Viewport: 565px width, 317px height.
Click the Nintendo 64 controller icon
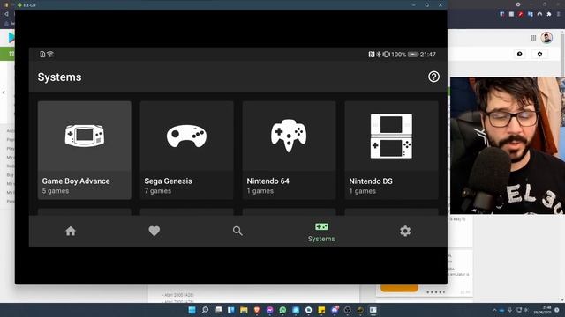tap(289, 136)
